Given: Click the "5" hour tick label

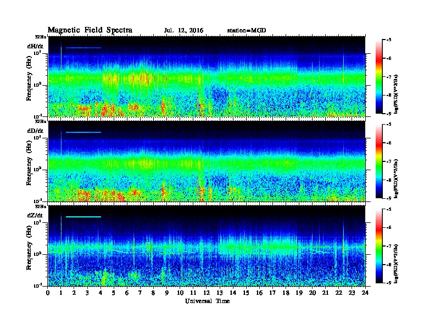Looking at the screenshot, I should coord(114,293).
